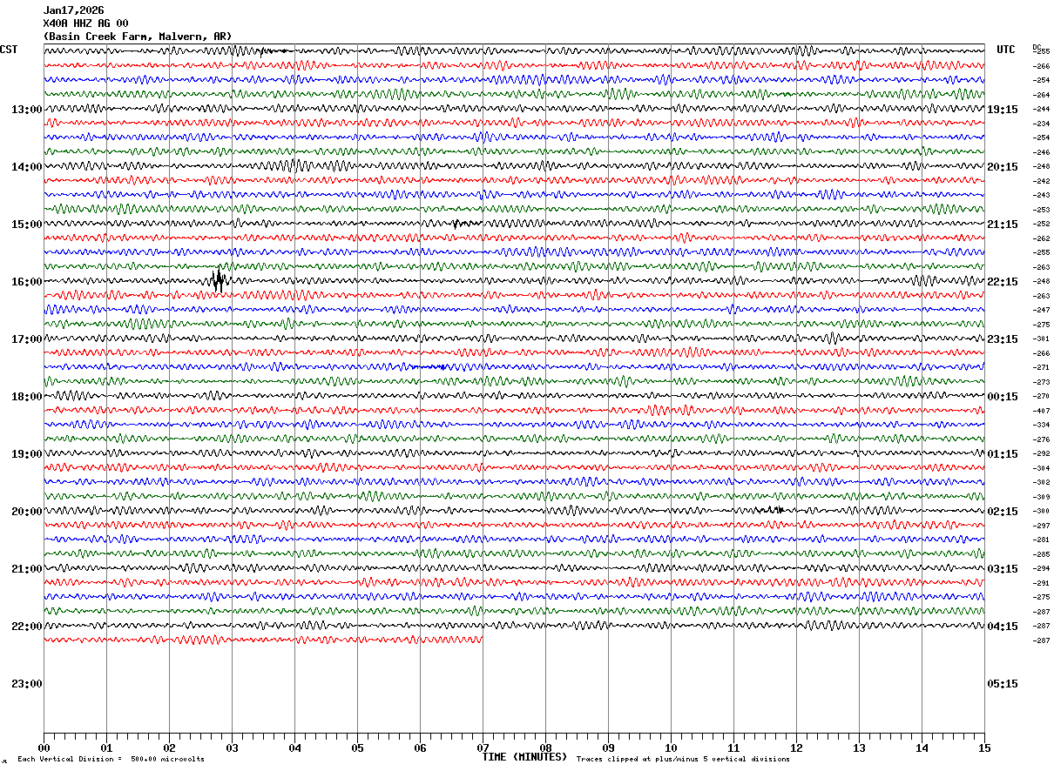Screen dimensions: 1054x771
Task: Click the Basin Creek Farm, Malvern, AR location text
Action: click(x=137, y=37)
